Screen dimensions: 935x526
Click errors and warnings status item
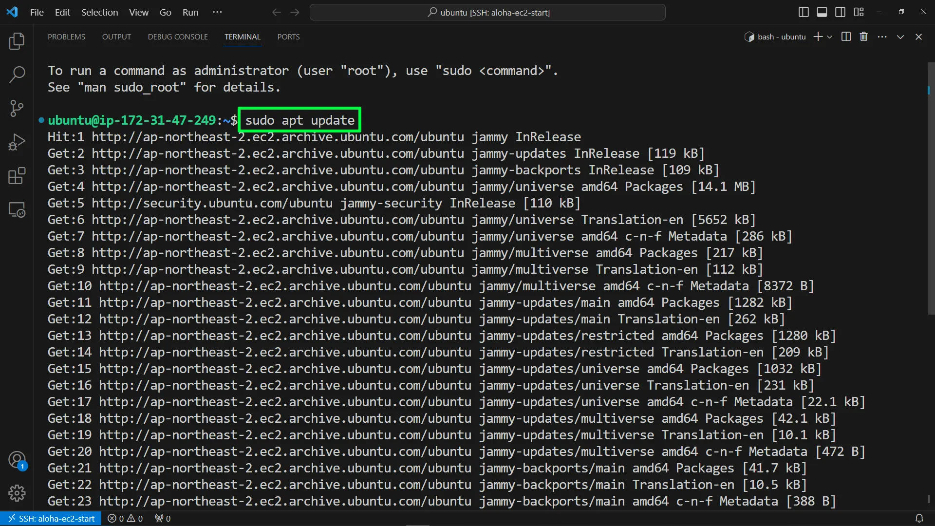click(125, 519)
